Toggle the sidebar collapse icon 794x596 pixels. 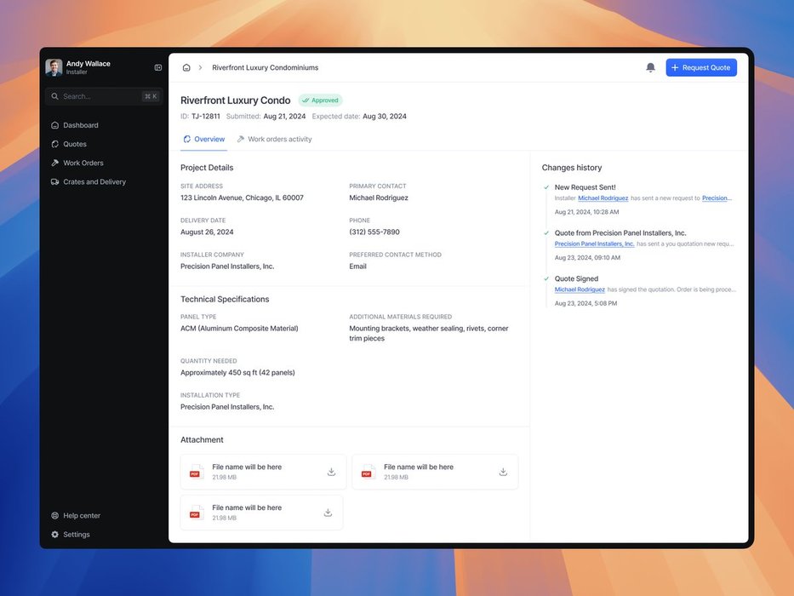coord(158,67)
